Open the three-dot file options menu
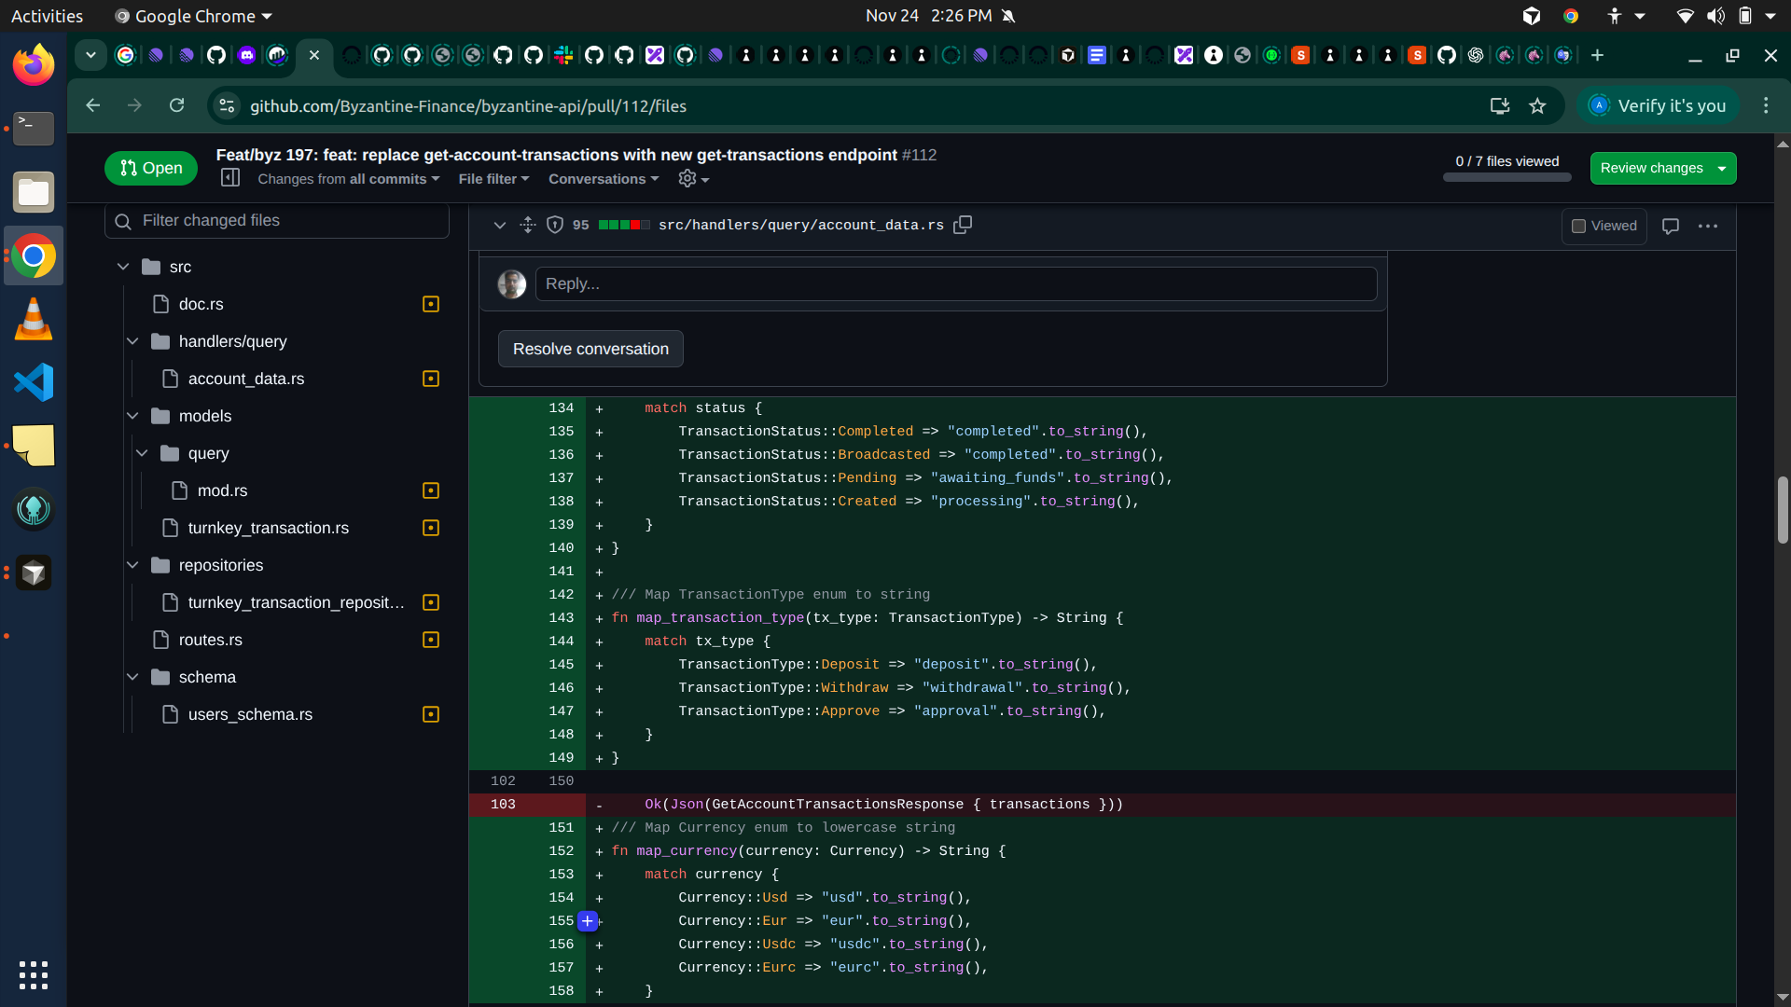Viewport: 1791px width, 1007px height. tap(1708, 226)
